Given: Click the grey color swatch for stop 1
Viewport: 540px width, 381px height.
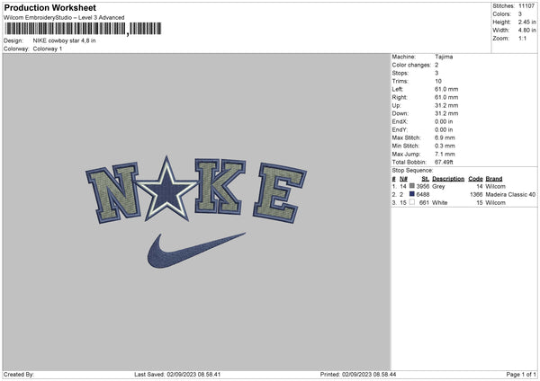Looking at the screenshot, I should pyautogui.click(x=412, y=186).
